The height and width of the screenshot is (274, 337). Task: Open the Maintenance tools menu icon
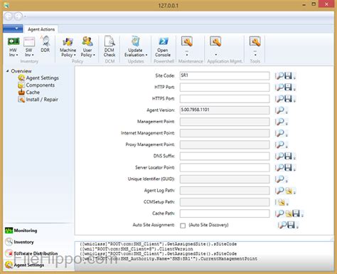tap(187, 41)
